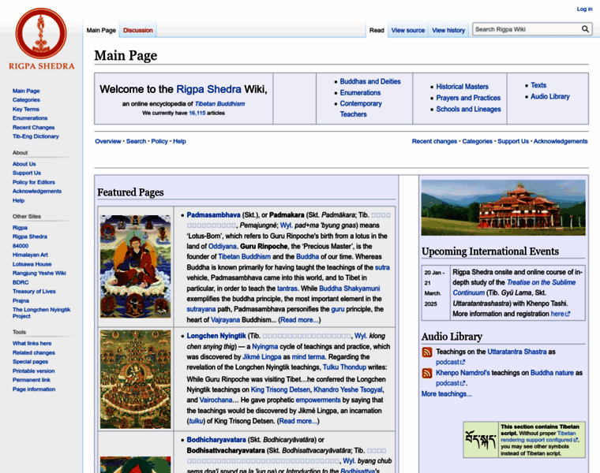This screenshot has height=473, width=600.
Task: Open the Acknowledgements link at right
Action: [x=561, y=141]
